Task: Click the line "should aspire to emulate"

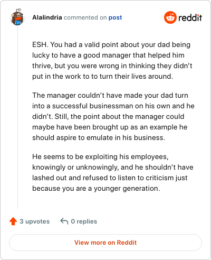Action: click(x=99, y=137)
